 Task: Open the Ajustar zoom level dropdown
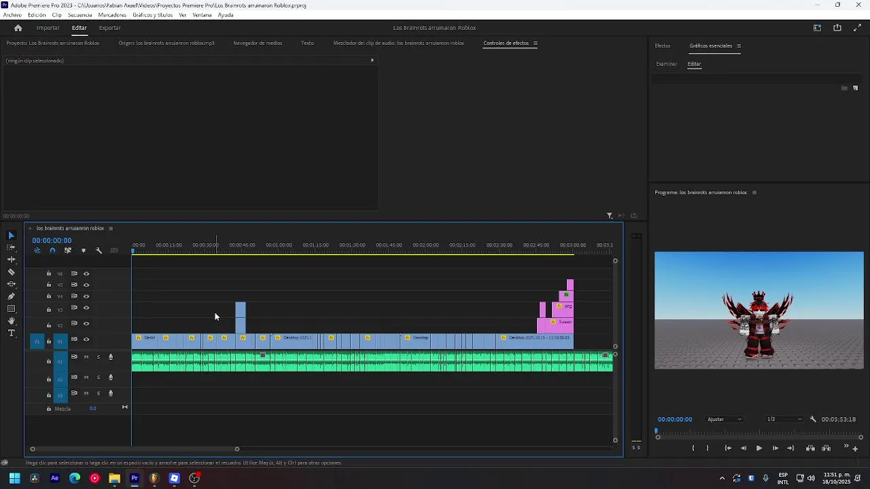(725, 419)
